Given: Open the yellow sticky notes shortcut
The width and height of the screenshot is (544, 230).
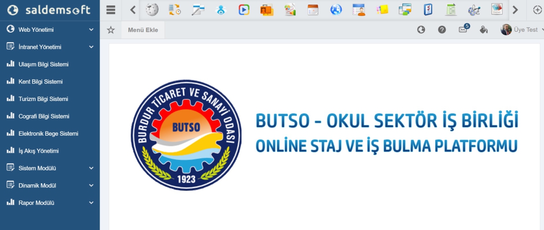Looking at the screenshot, I should 382,10.
